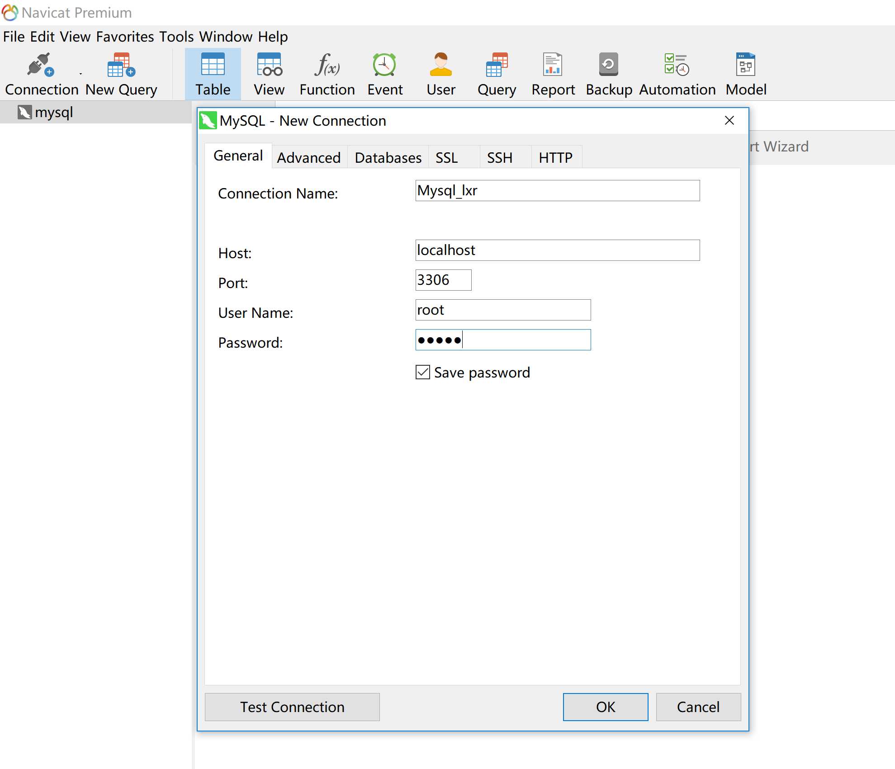
Task: Expand the Connection dropdown arrow
Action: click(x=81, y=74)
